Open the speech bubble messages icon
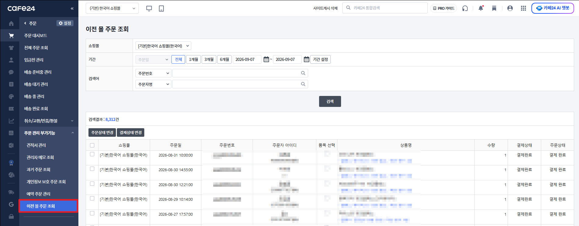The width and height of the screenshot is (579, 226). click(11, 72)
